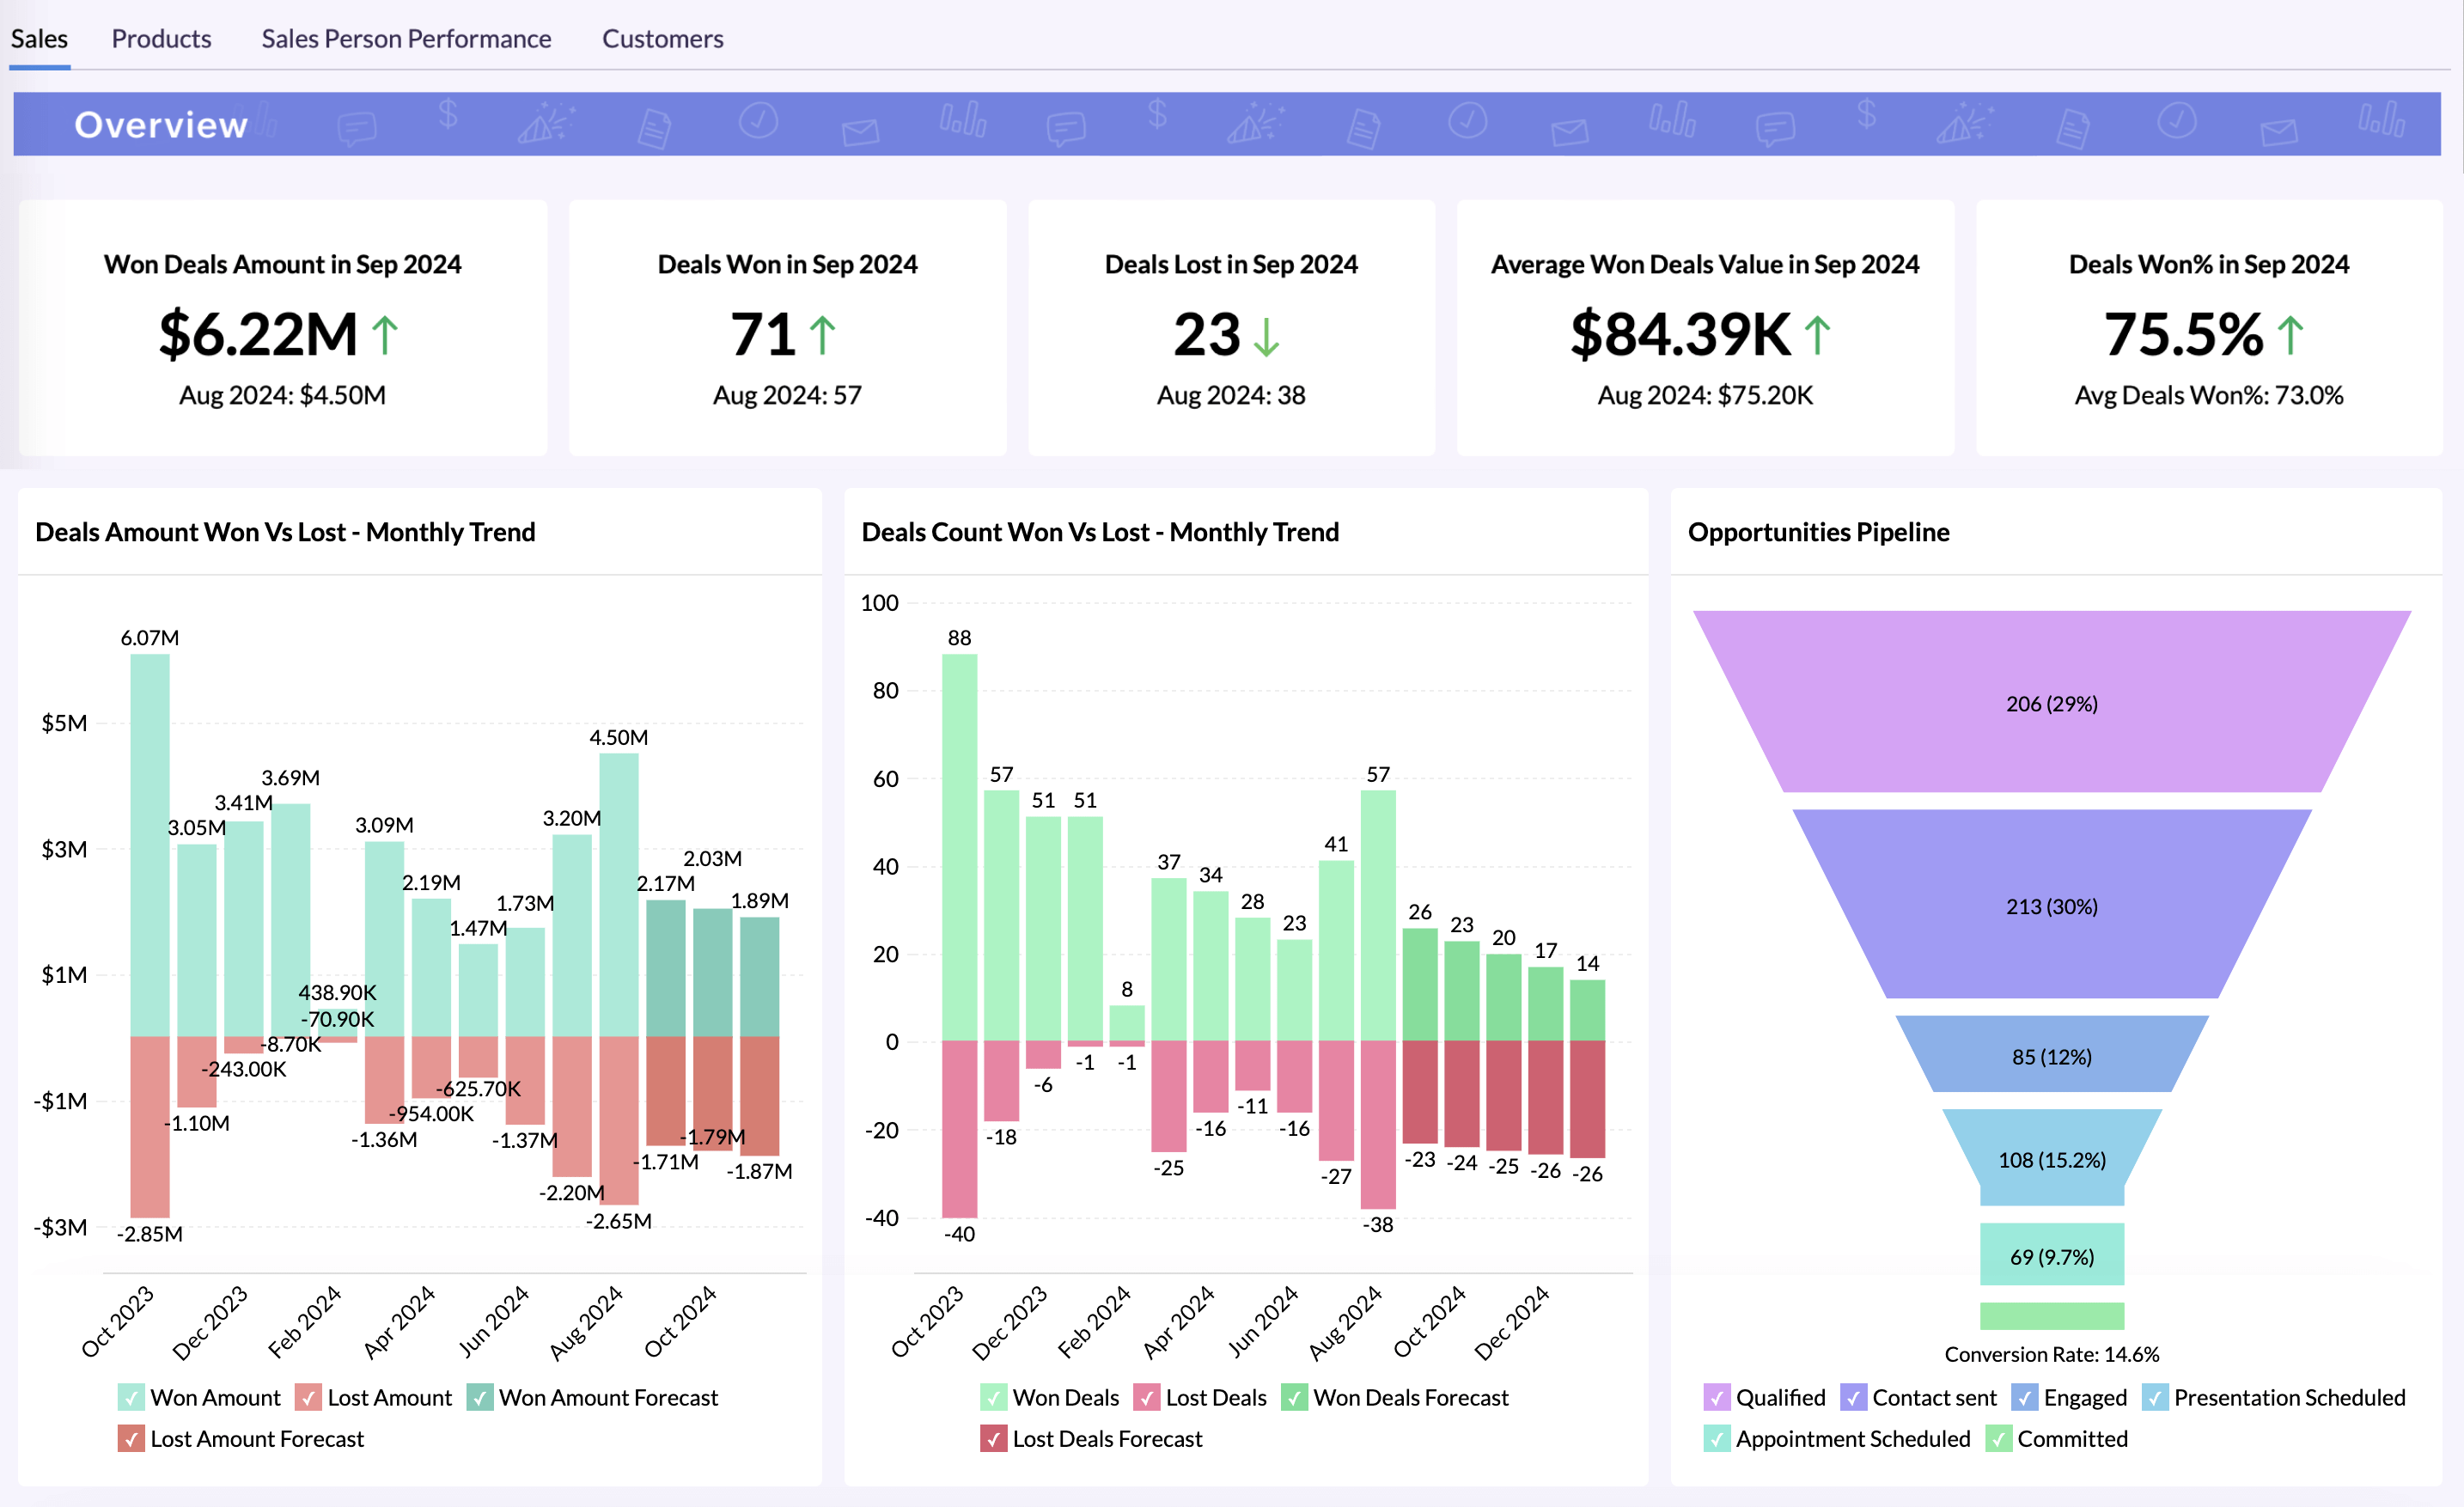Select the 206 (29%) funnel segment
The image size is (2464, 1507).
[x=2051, y=703]
